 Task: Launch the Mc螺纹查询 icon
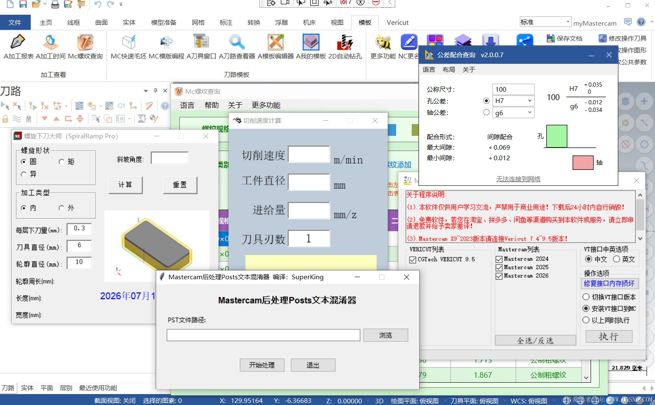point(85,42)
